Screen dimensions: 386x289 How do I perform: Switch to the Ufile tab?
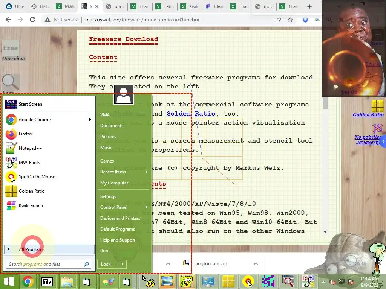point(15,6)
